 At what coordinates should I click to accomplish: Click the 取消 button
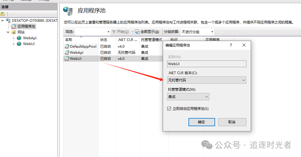232,122
